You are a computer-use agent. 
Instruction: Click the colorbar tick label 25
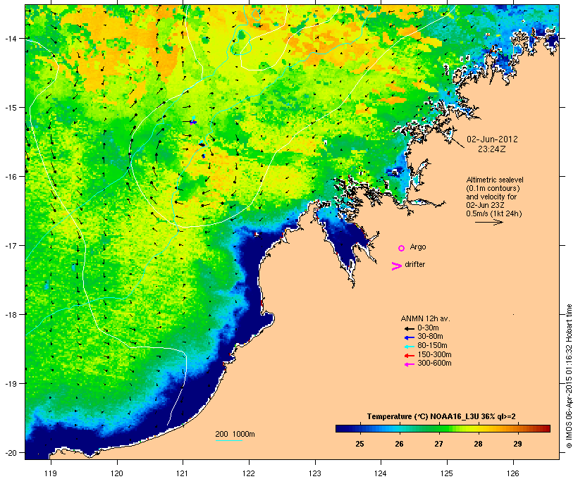pos(359,444)
